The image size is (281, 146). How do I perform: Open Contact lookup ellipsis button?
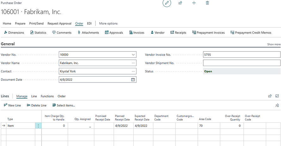133,71
